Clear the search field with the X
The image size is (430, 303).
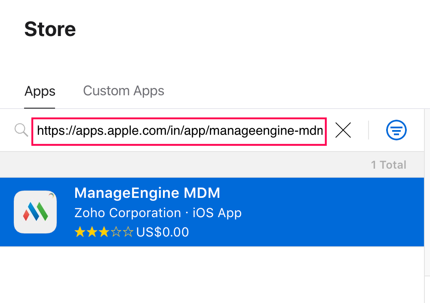pyautogui.click(x=343, y=130)
